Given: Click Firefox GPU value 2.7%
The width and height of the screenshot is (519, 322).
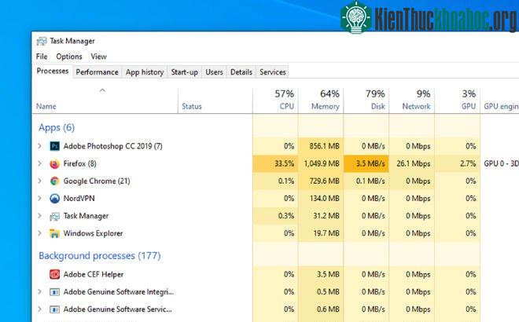Looking at the screenshot, I should [468, 163].
